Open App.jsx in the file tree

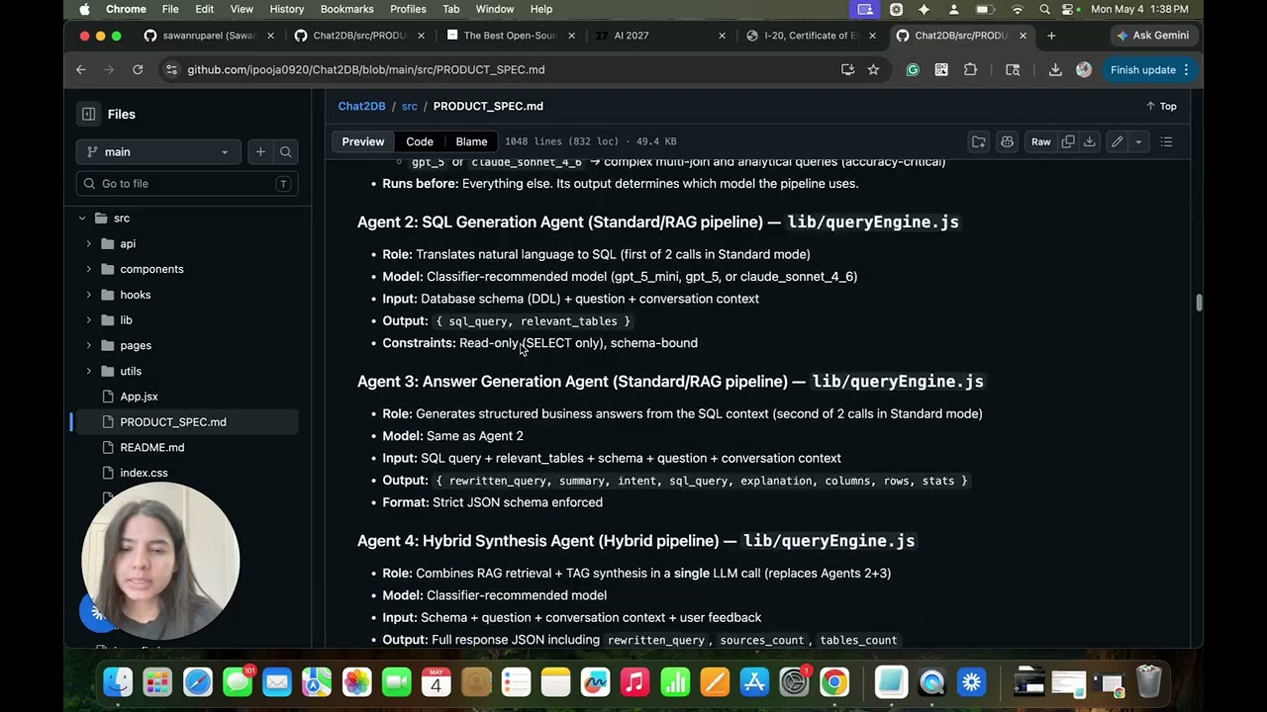tap(140, 397)
